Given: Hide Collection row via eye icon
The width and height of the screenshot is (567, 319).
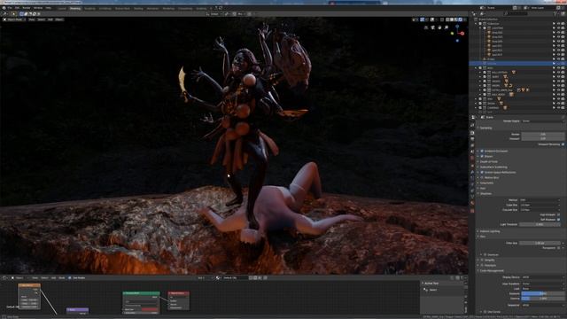Looking at the screenshot, I should pos(558,24).
